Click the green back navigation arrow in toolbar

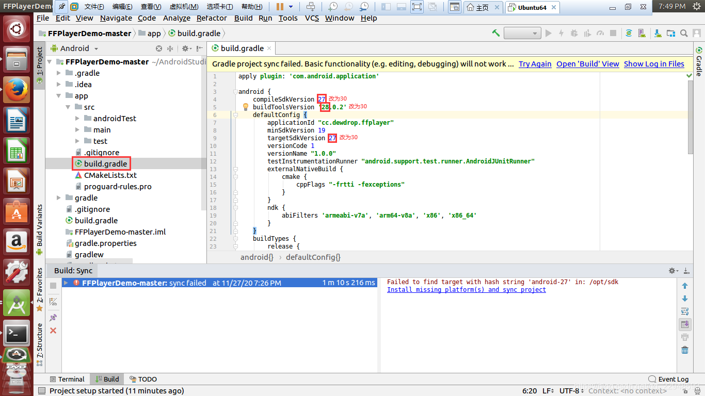(x=495, y=32)
